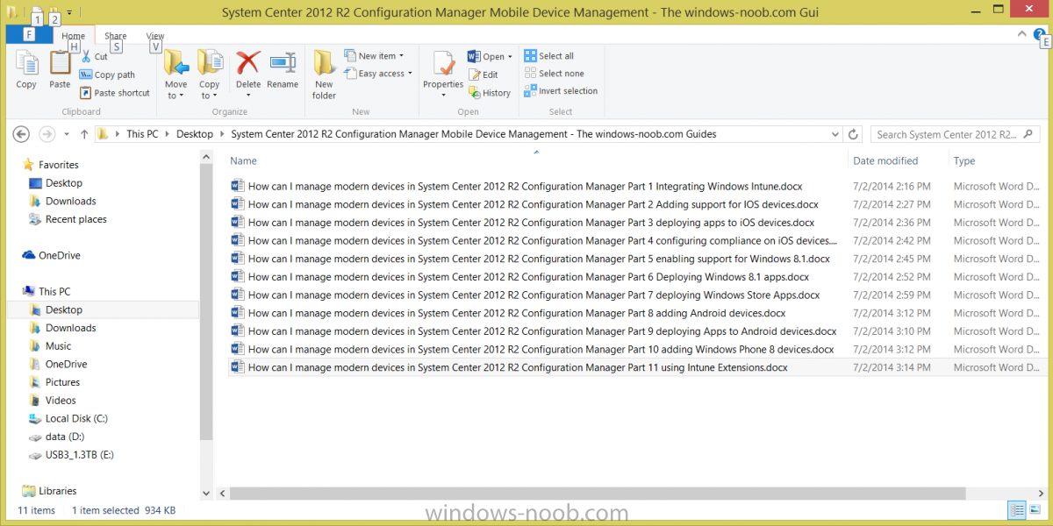Switch to Home ribbon tab
Screen dimensions: 1053x526
point(74,36)
